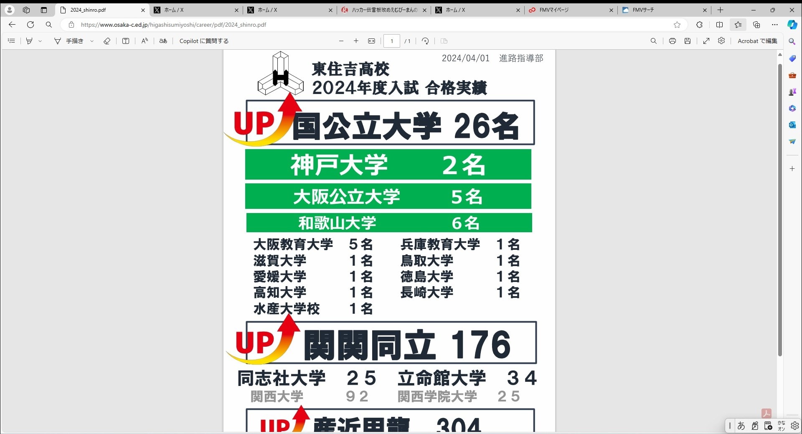
Task: Open sidebar Outlook icon
Action: 792,125
